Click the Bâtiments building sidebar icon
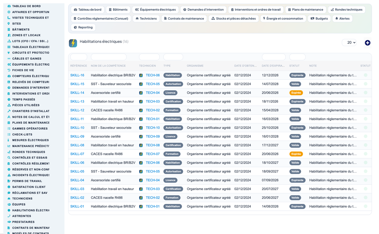This screenshot has height=234, width=379. point(9,29)
